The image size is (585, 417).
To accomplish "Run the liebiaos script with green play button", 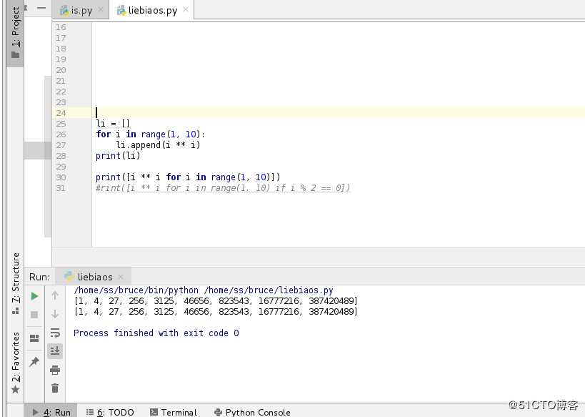I will 34,296.
